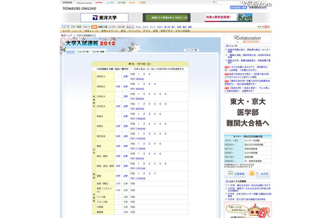Open the 充実の奨学金制度 banner ad
This screenshot has height=218, width=332.
229,17
